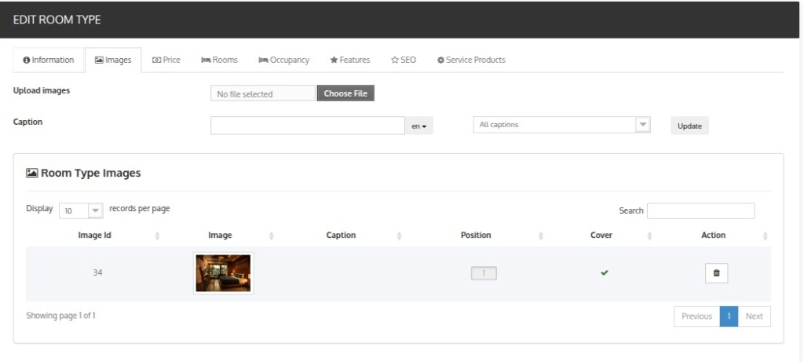Click the room image thumbnail
Image resolution: width=804 pixels, height=362 pixels.
224,273
